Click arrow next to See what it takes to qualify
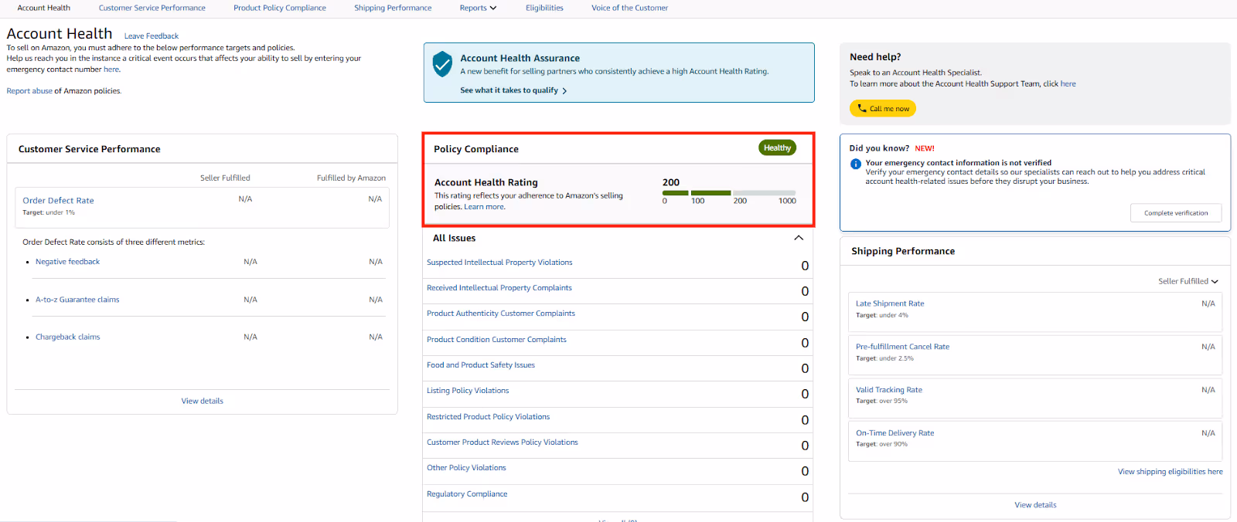 [564, 91]
